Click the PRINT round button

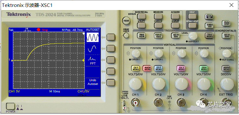click(126, 21)
